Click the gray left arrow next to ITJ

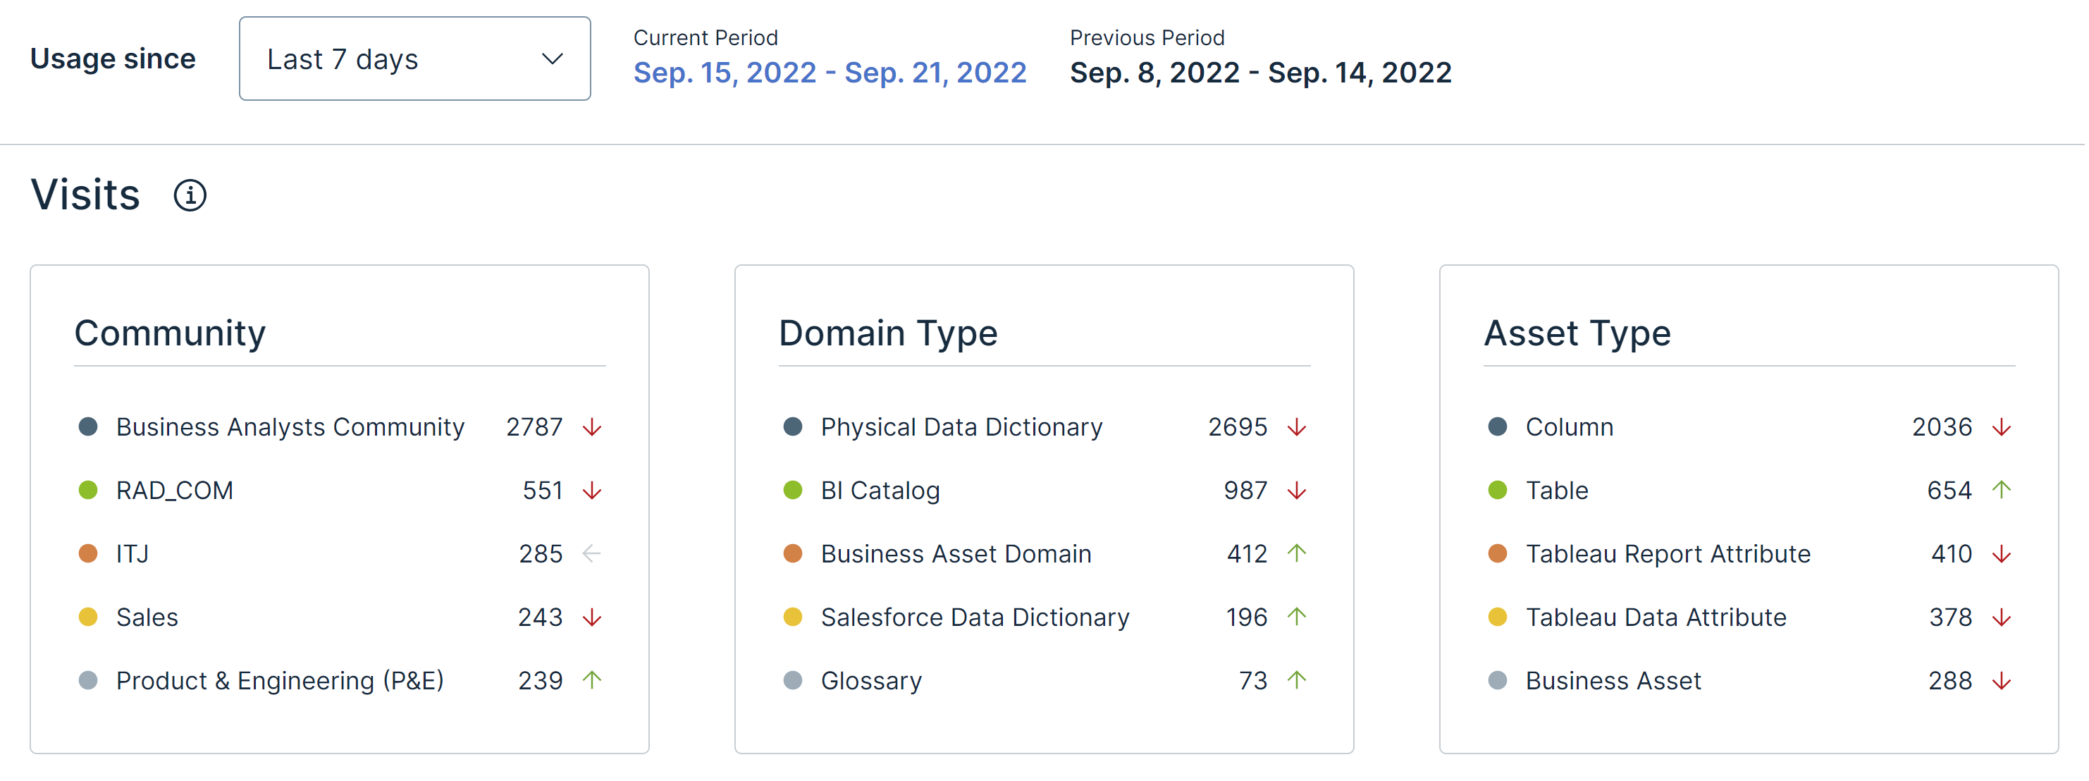pos(592,554)
